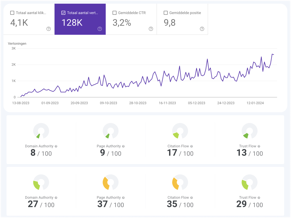Open help tooltip on the purple vertoningen card

99,29
